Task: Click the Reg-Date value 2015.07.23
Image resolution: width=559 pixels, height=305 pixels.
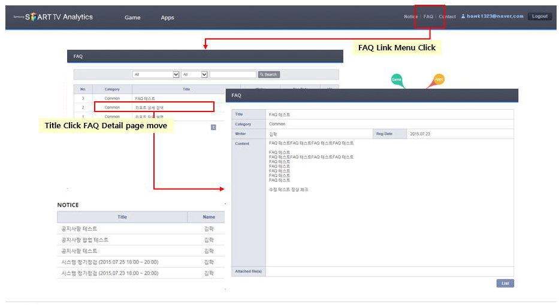Action: pyautogui.click(x=420, y=134)
